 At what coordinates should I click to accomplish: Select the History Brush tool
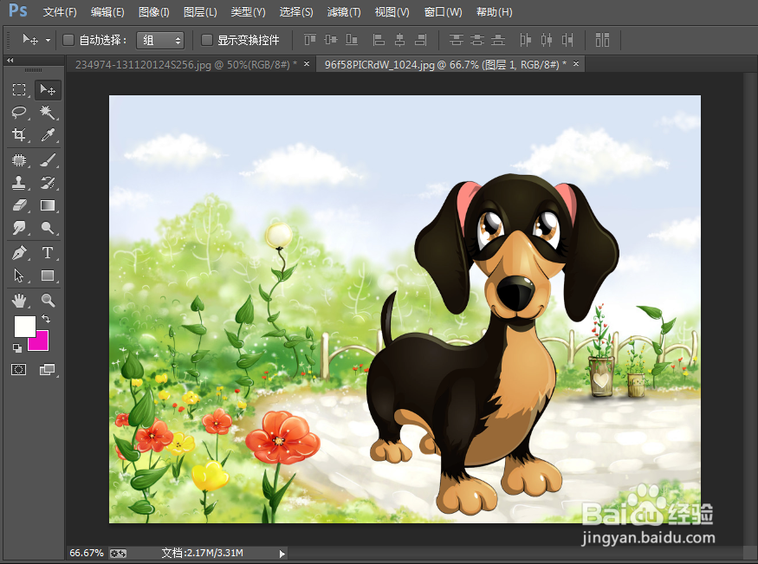point(48,183)
